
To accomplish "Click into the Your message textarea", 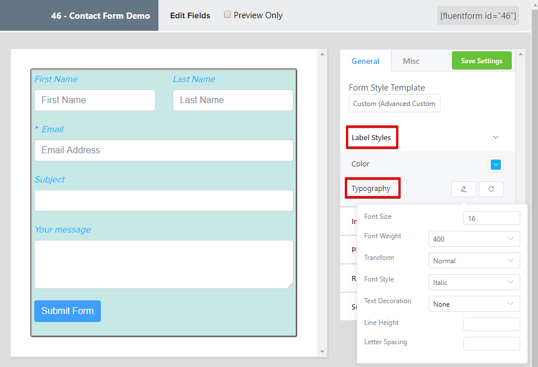I will point(164,264).
